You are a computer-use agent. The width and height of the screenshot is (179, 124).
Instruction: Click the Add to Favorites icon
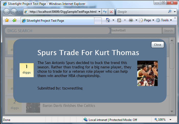coord(14,20)
